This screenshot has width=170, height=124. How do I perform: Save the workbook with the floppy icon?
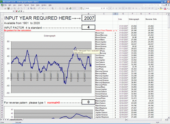click(8, 8)
